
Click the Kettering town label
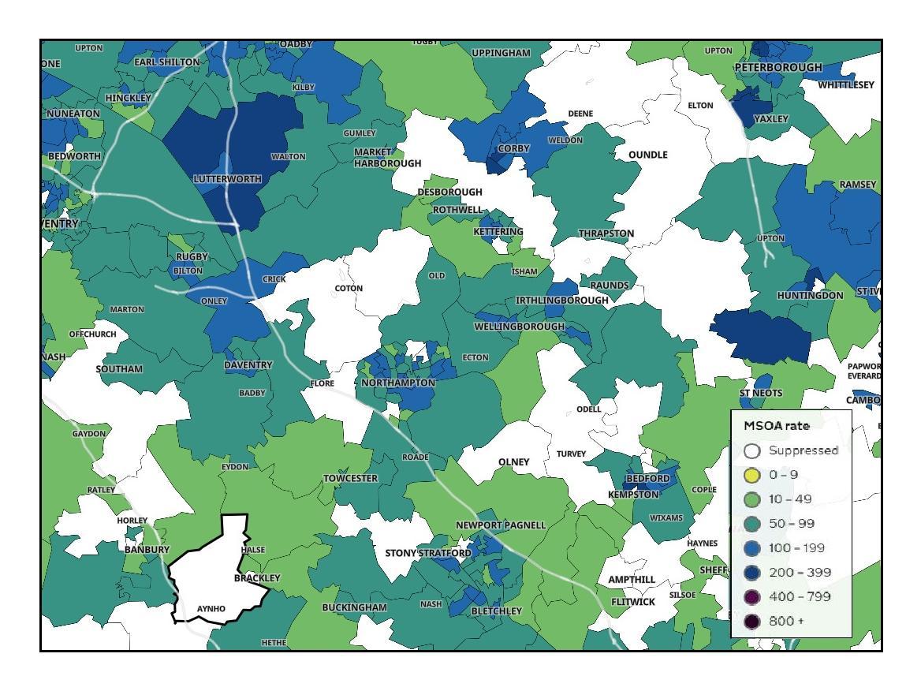pyautogui.click(x=498, y=231)
